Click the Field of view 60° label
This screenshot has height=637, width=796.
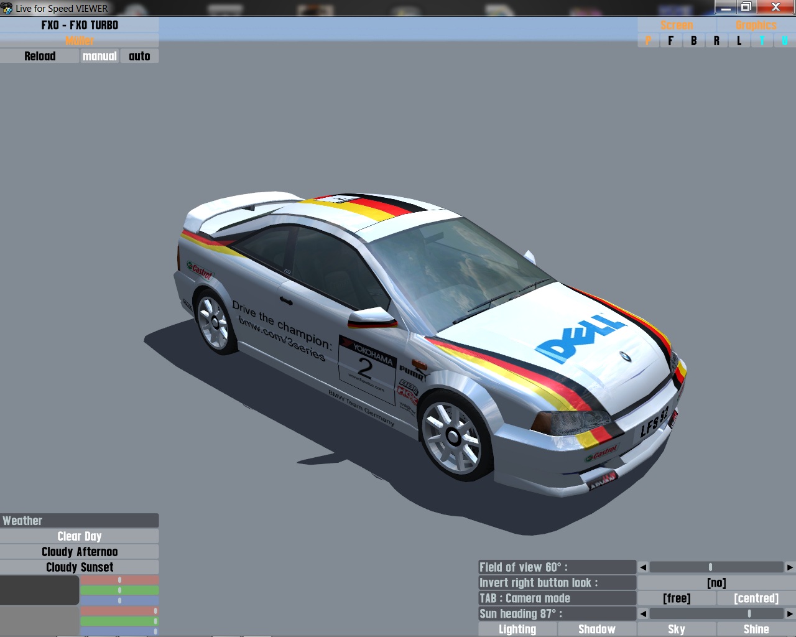click(557, 567)
